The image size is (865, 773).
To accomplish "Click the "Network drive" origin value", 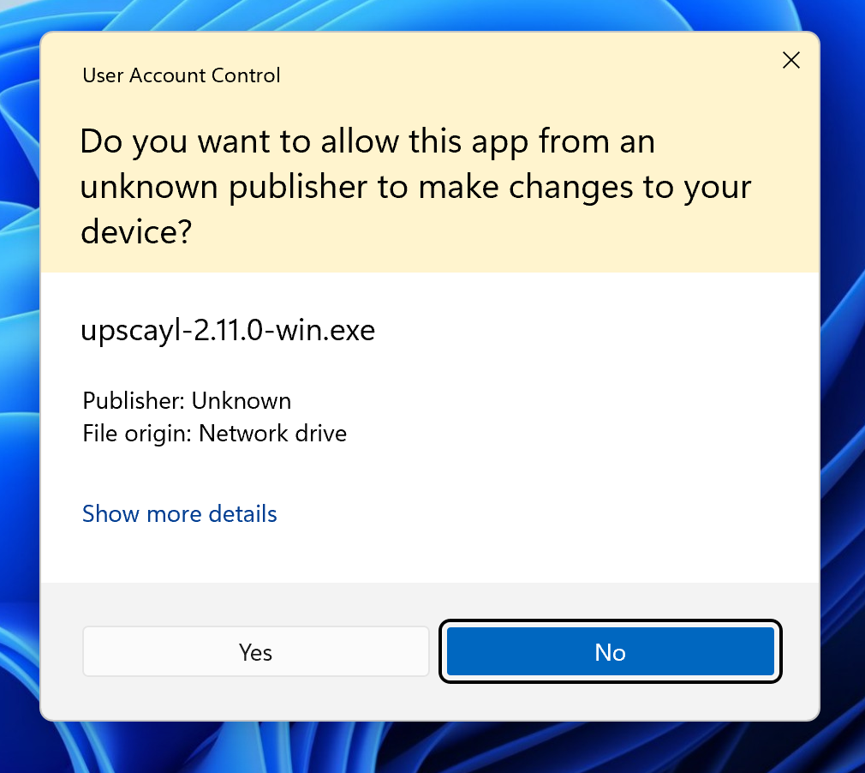I will tap(272, 434).
